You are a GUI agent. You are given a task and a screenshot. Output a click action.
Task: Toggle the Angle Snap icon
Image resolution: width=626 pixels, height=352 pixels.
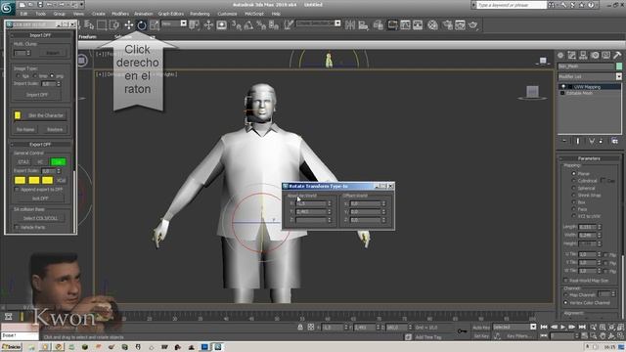point(248,25)
